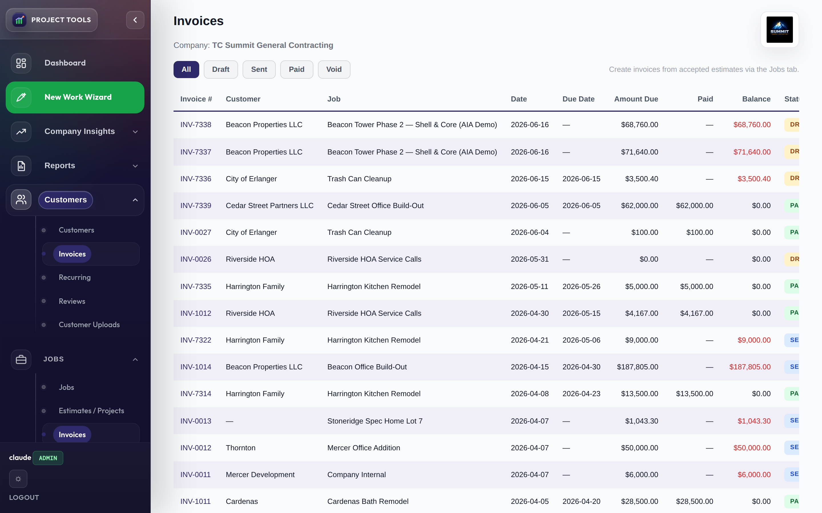Click the Project Tools logo icon
This screenshot has width=822, height=513.
point(19,20)
